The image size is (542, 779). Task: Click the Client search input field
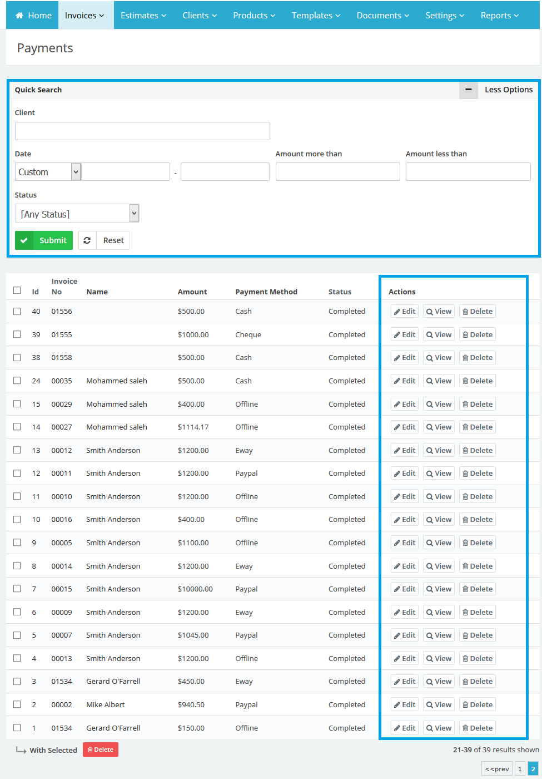[142, 131]
